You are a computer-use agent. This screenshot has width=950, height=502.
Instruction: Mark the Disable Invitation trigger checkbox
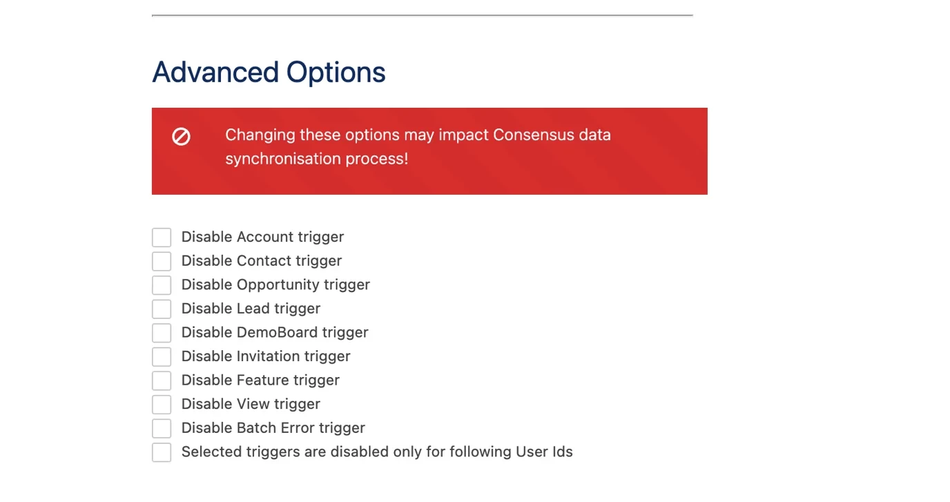(162, 357)
